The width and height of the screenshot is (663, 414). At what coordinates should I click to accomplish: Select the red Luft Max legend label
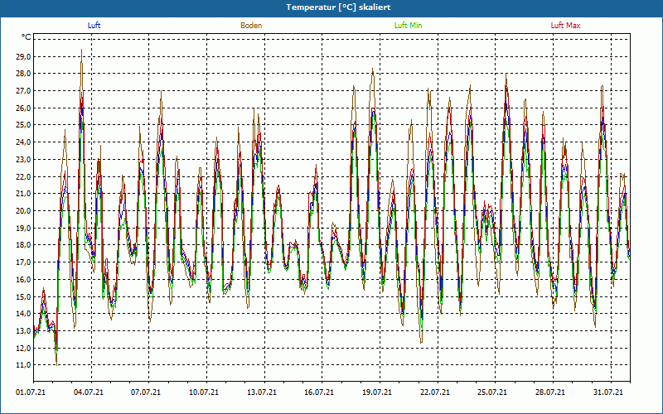coord(565,26)
